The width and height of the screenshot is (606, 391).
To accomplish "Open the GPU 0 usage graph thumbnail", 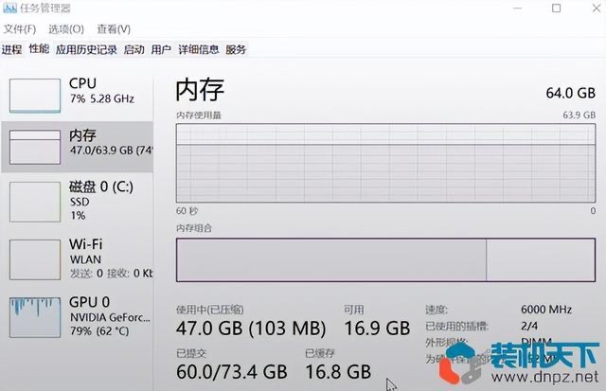I will (x=35, y=317).
